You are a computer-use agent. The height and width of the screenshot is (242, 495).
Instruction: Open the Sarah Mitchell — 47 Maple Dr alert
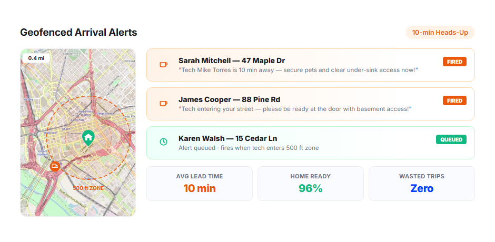click(311, 65)
